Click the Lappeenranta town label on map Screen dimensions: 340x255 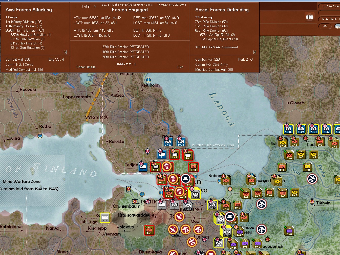(x=77, y=97)
